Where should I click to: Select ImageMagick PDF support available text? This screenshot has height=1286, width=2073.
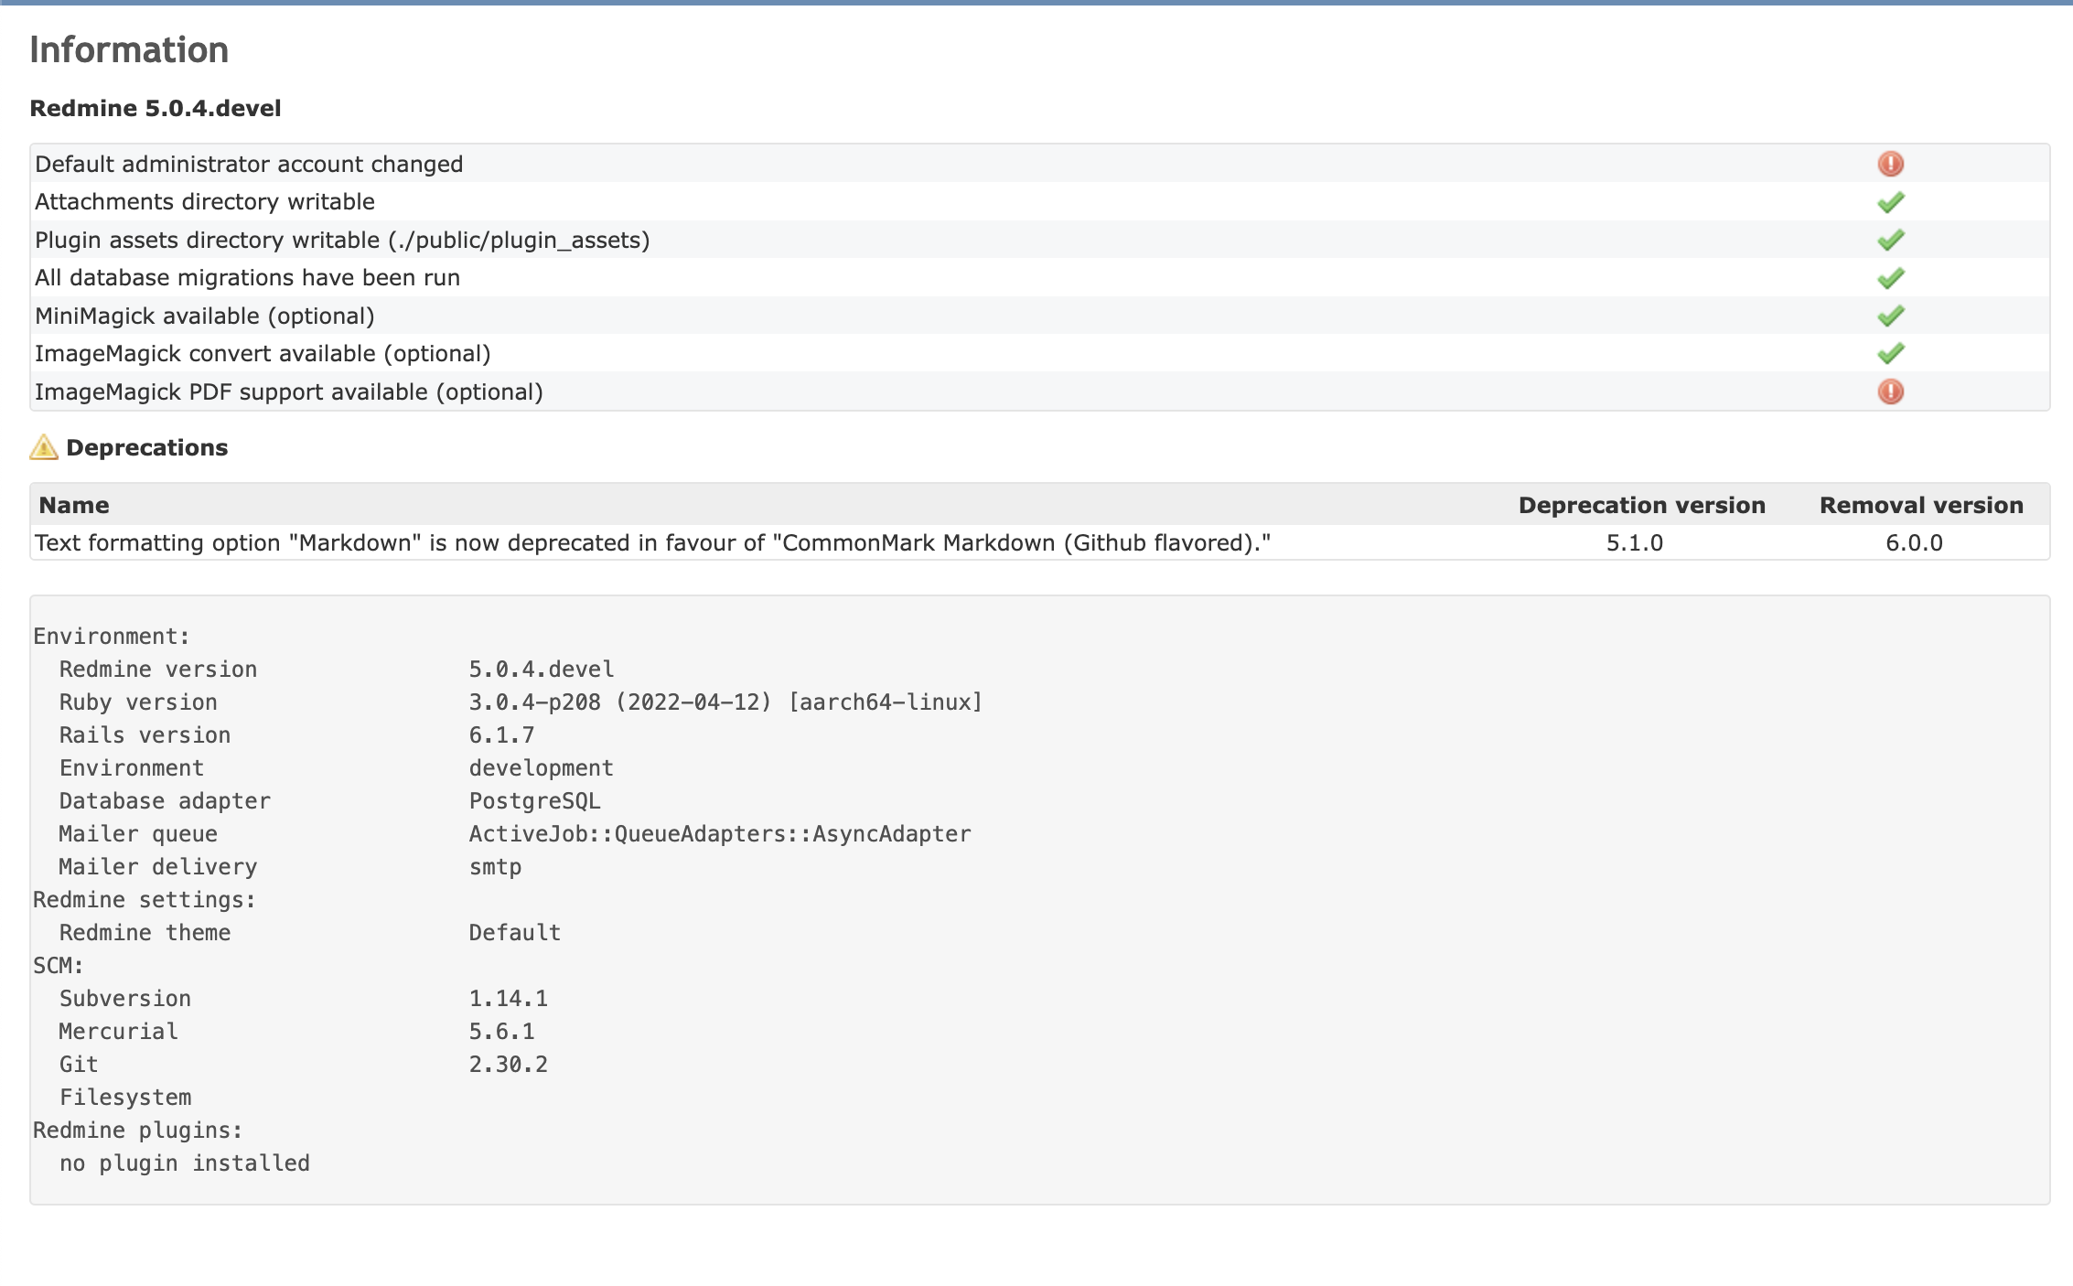(289, 391)
